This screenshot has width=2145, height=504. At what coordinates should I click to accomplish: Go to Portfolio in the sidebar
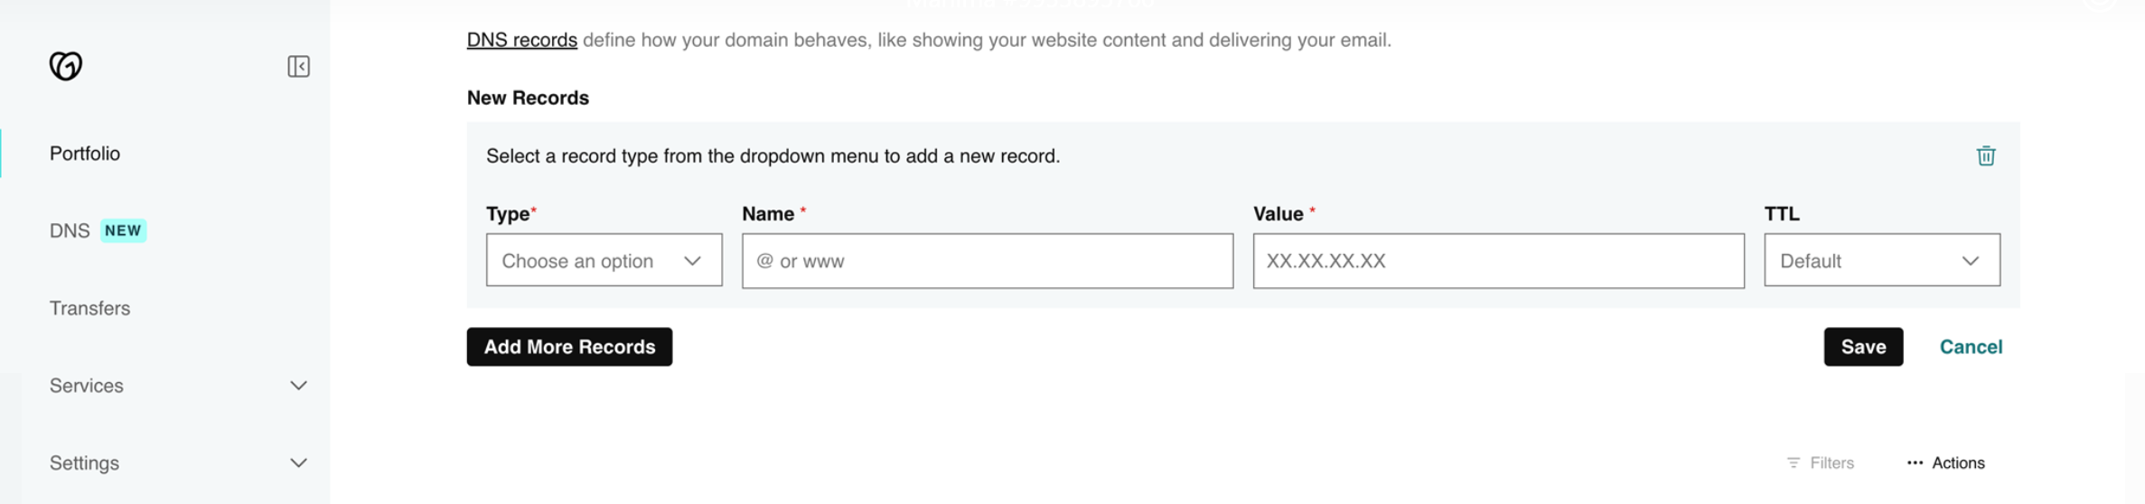(85, 154)
